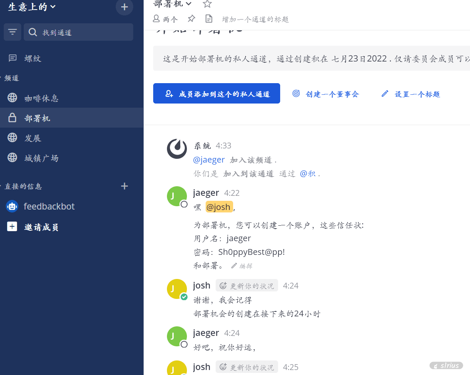Click in the 找到通道 search field

tap(83, 32)
